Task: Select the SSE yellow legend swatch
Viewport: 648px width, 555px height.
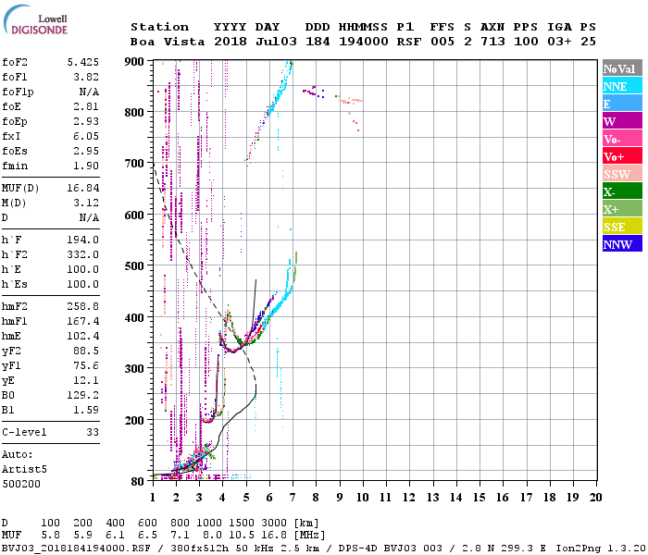Action: (622, 227)
